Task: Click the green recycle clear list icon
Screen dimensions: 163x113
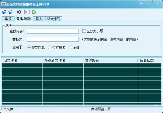Action: pyautogui.click(x=34, y=12)
